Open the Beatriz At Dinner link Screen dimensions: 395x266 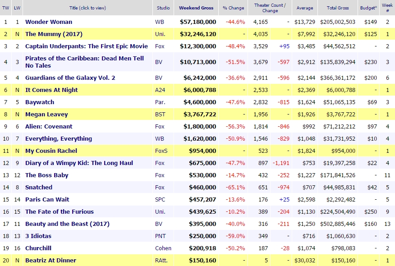point(51,261)
